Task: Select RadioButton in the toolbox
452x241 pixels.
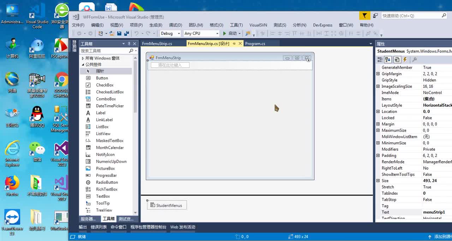Action: point(107,182)
